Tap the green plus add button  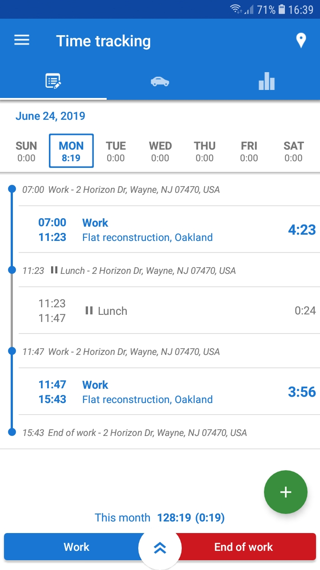[285, 492]
